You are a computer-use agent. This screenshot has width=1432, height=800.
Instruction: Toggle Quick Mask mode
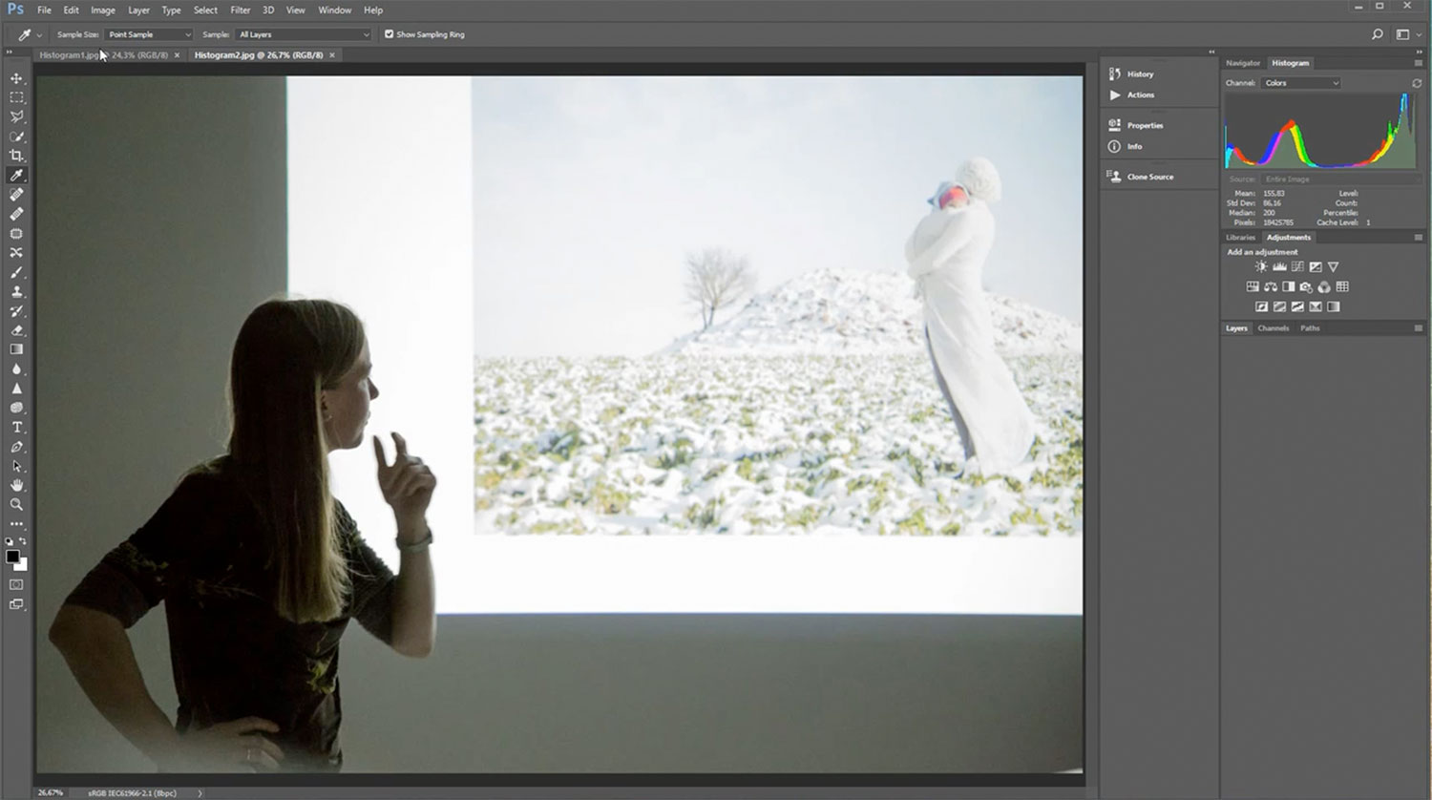point(16,584)
